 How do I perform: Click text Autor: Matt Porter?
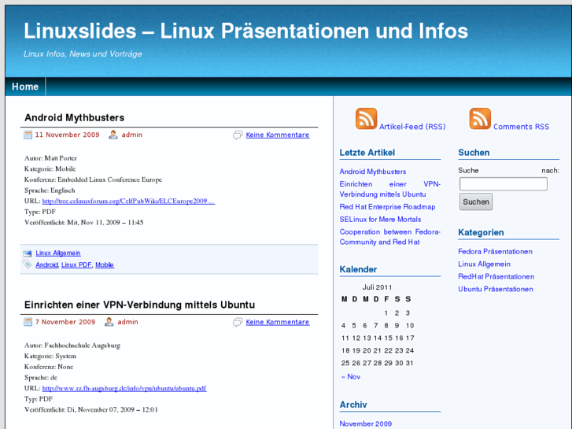pos(50,158)
